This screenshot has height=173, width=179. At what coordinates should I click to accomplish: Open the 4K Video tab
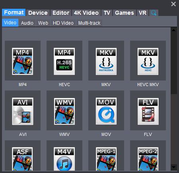pyautogui.click(x=86, y=13)
